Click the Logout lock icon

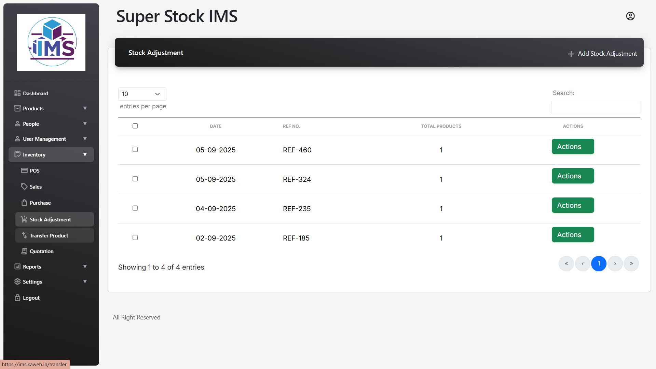pyautogui.click(x=17, y=298)
